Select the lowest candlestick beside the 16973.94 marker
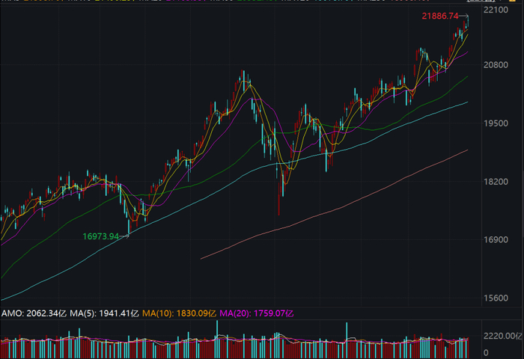This screenshot has width=524, height=359. tap(129, 227)
